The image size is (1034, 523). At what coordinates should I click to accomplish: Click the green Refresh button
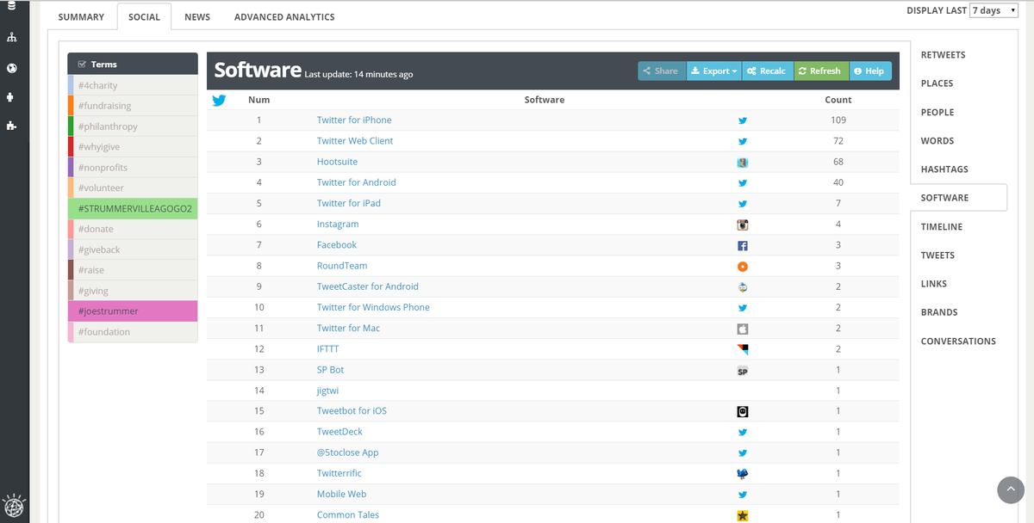coord(820,71)
